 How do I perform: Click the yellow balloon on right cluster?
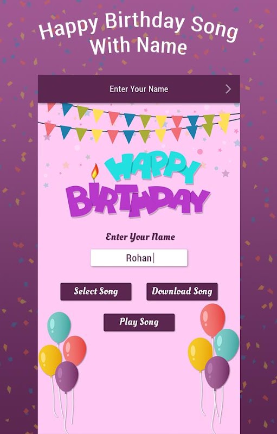(200, 355)
